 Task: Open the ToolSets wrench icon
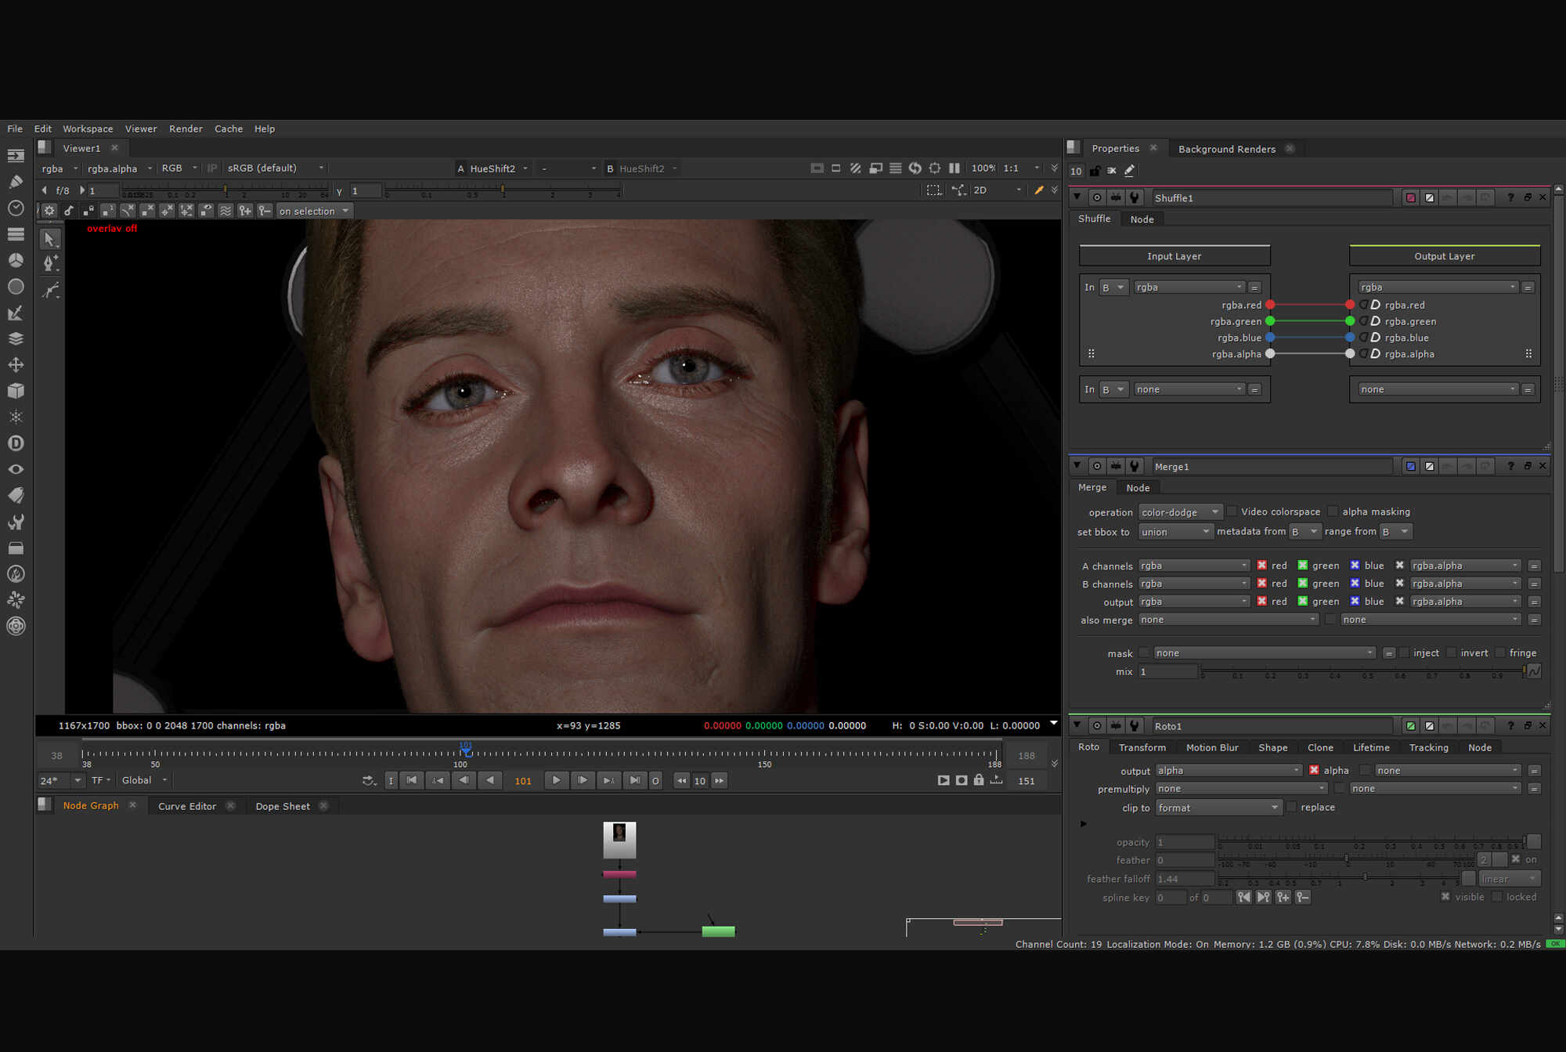(16, 522)
